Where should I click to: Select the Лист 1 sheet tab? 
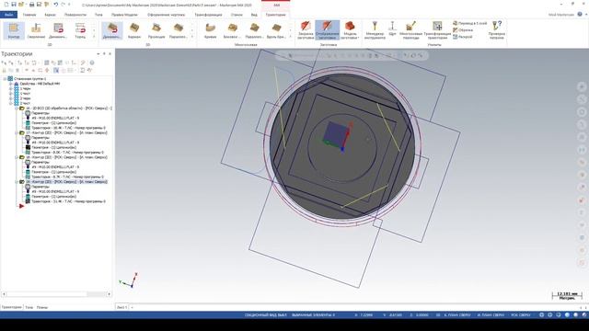121,307
